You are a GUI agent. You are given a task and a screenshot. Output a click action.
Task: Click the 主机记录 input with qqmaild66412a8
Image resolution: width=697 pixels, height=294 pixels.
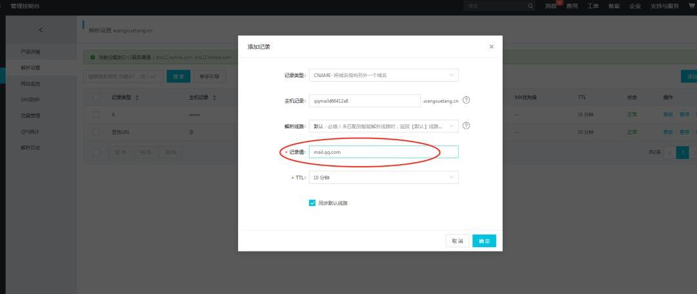365,100
